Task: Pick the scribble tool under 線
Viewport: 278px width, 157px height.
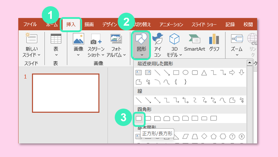Action: pyautogui.click(x=242, y=100)
